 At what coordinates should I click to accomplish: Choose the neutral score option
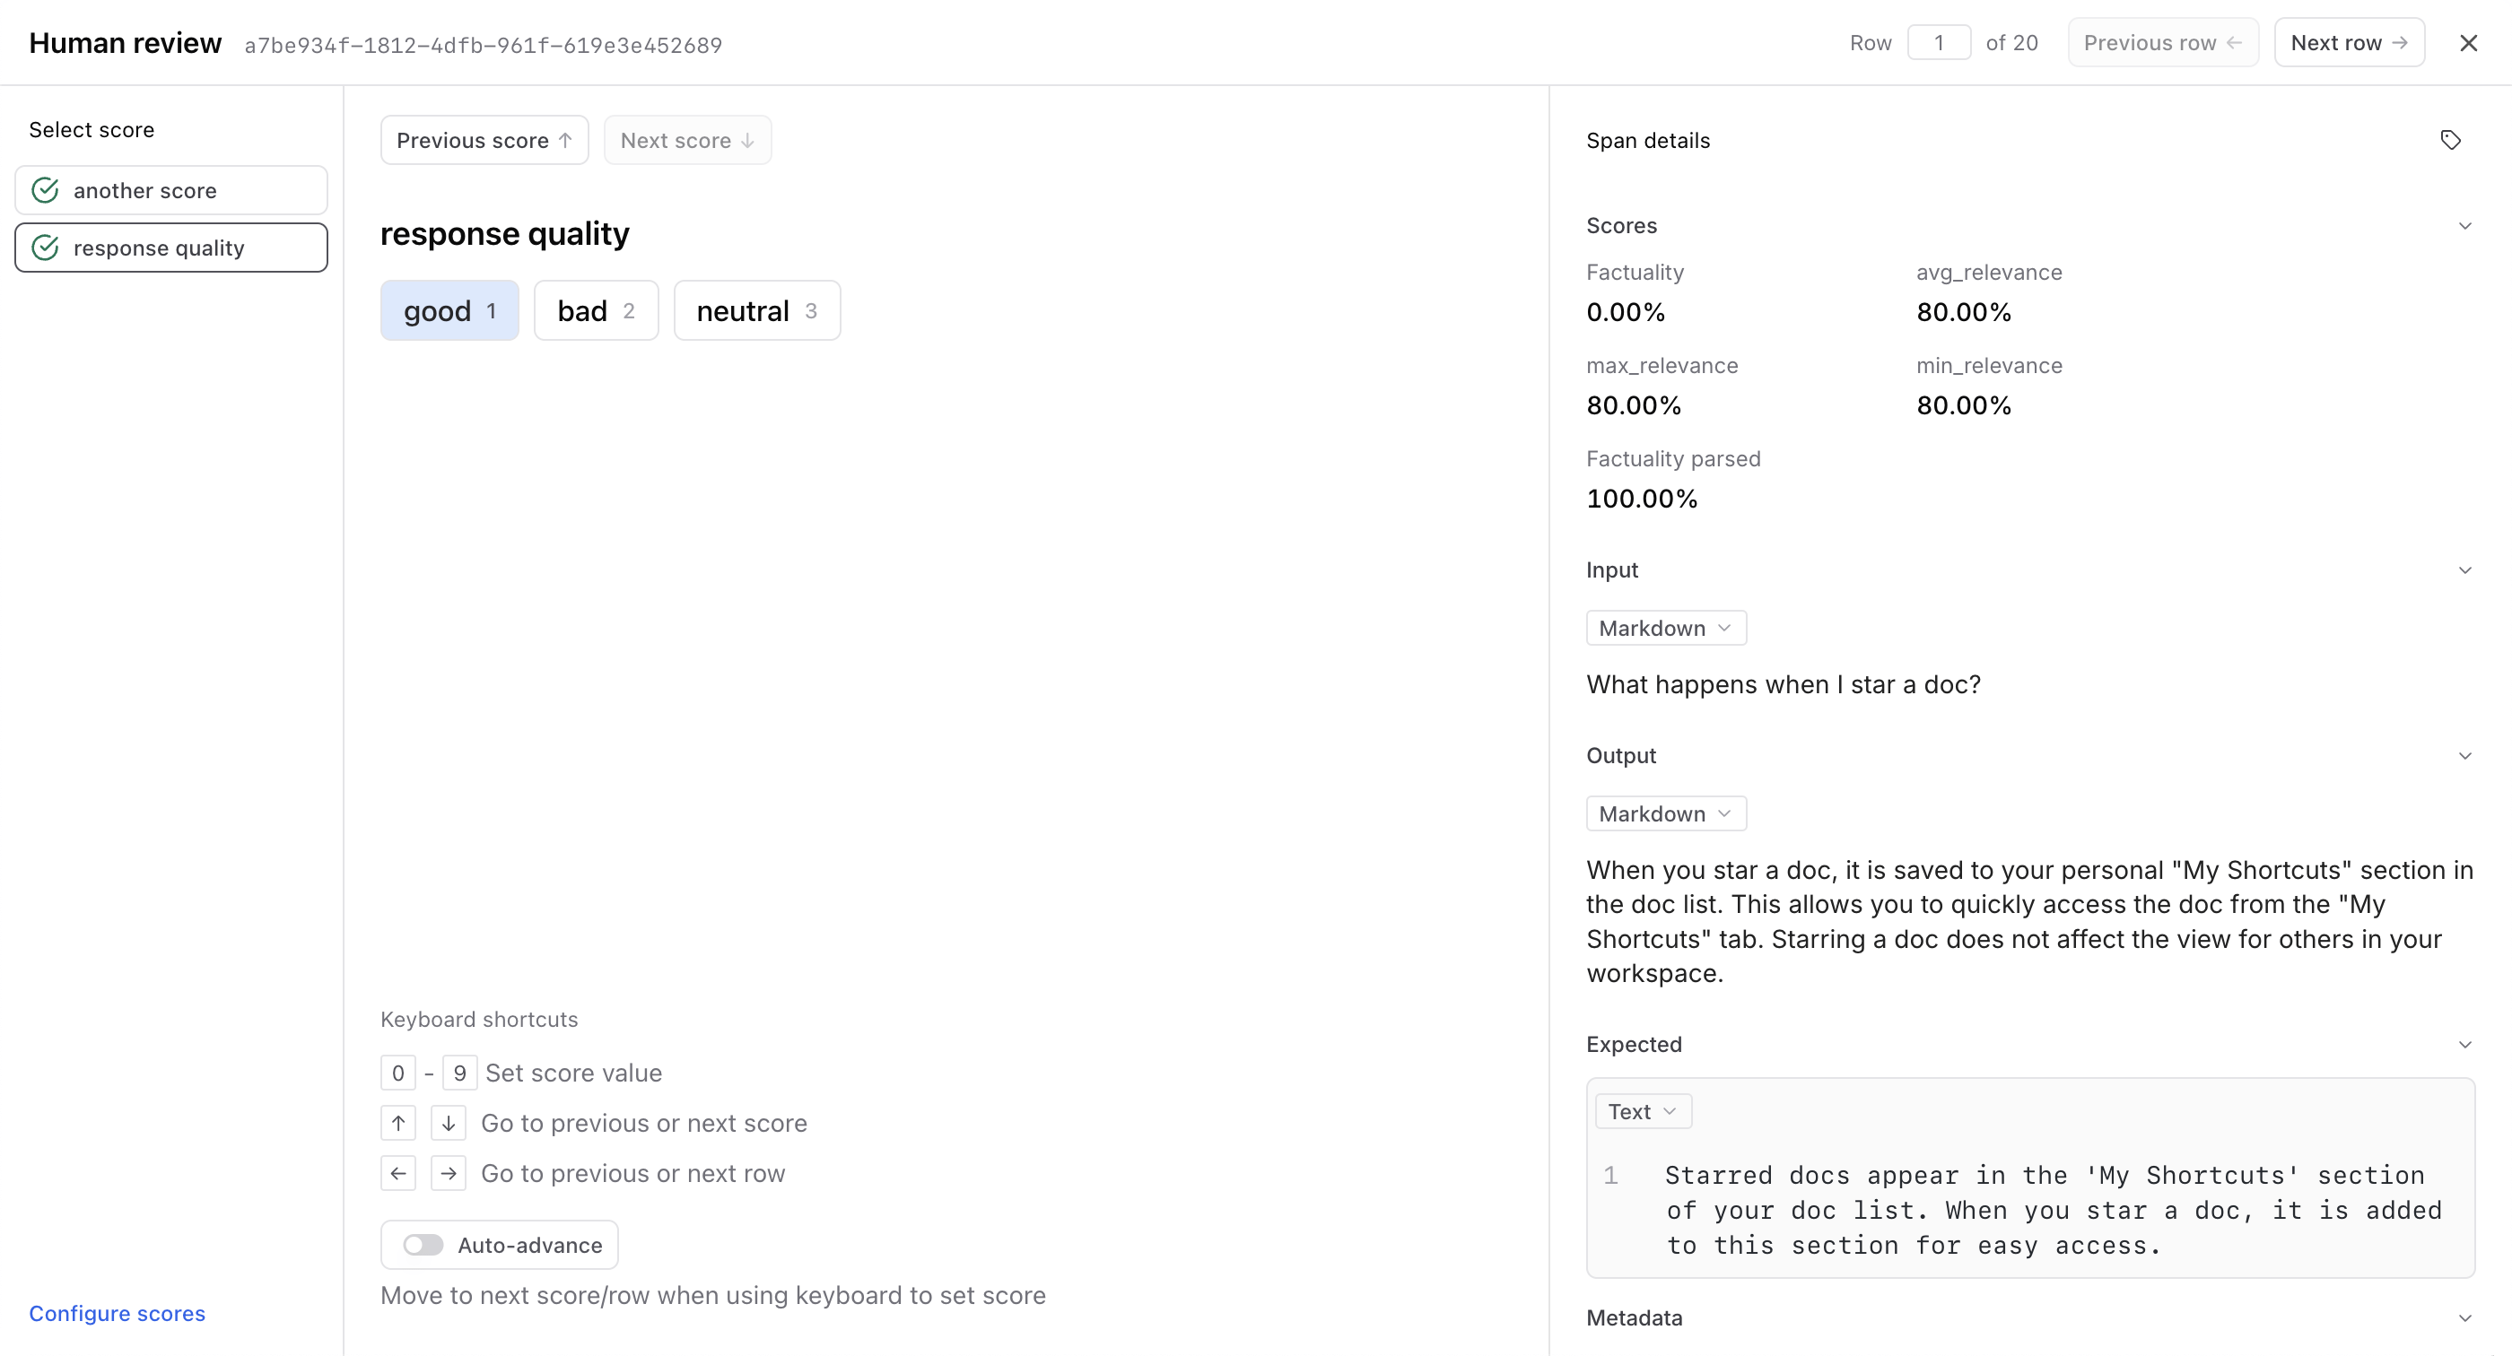click(756, 311)
